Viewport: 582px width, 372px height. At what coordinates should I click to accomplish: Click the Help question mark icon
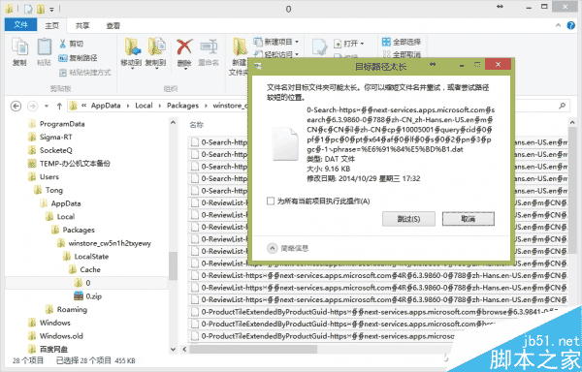coord(571,25)
